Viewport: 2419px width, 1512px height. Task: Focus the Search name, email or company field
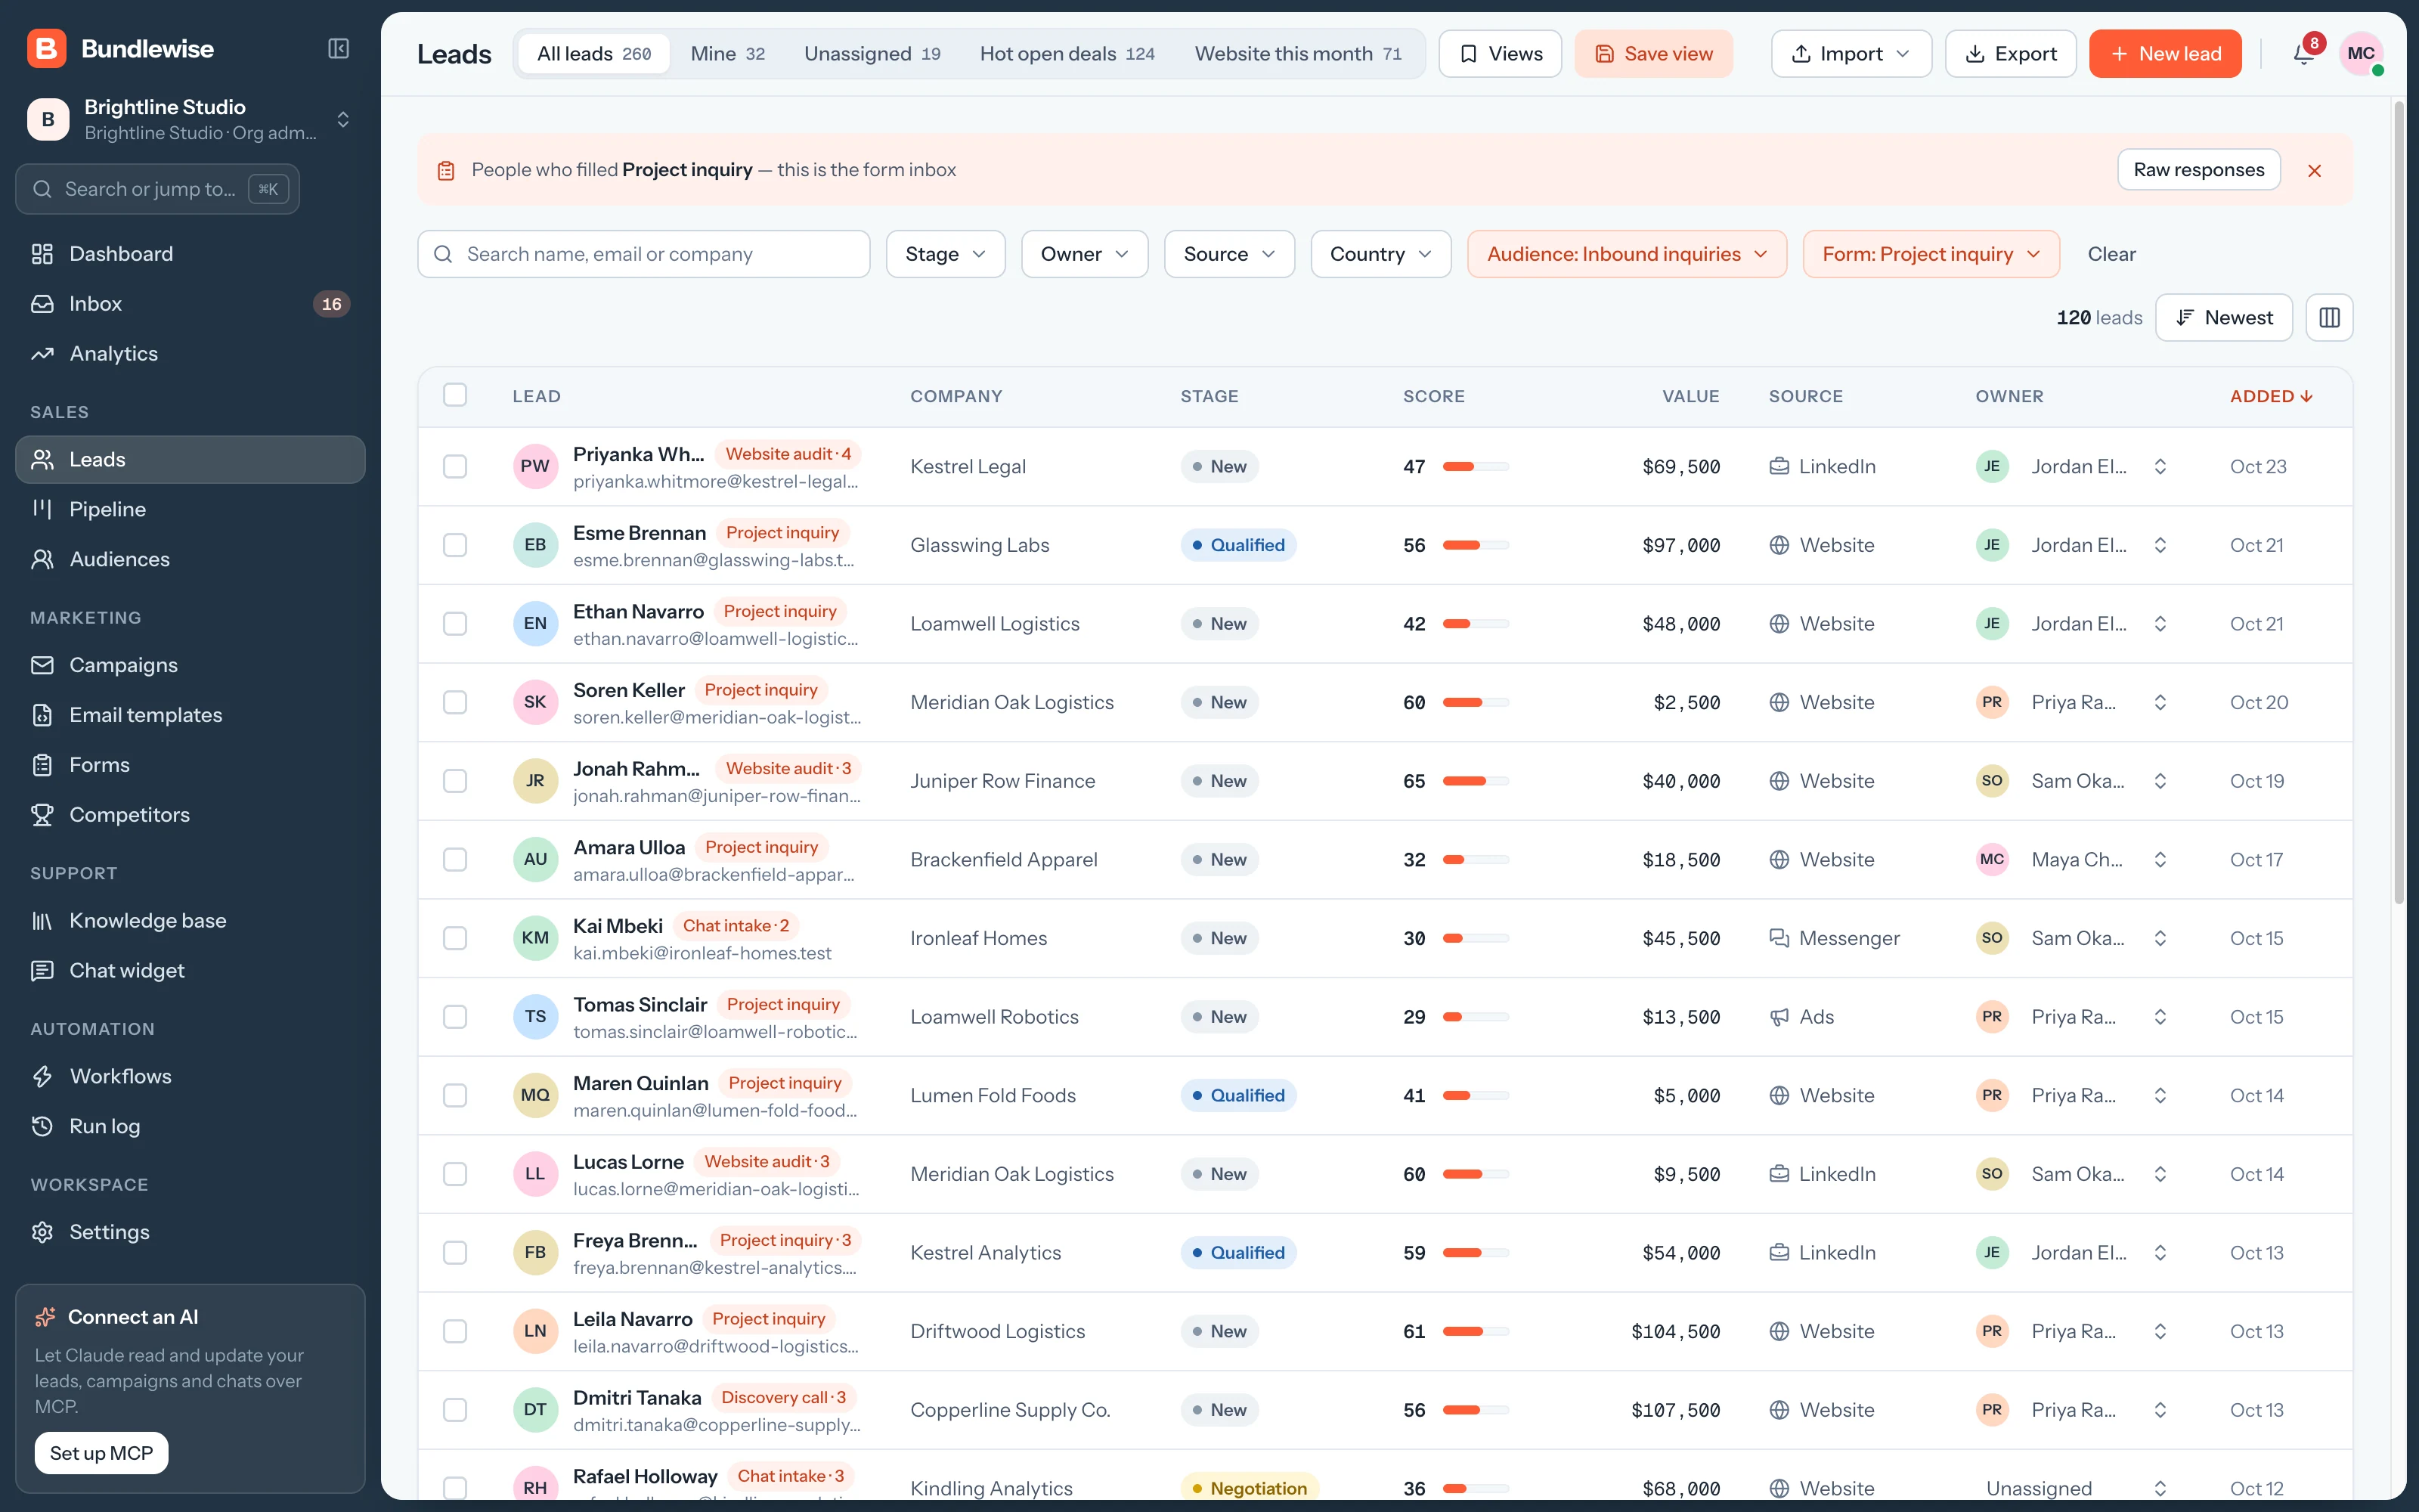pyautogui.click(x=644, y=254)
